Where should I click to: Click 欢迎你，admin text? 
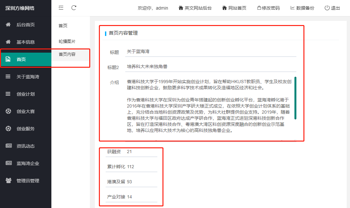coord(153,8)
